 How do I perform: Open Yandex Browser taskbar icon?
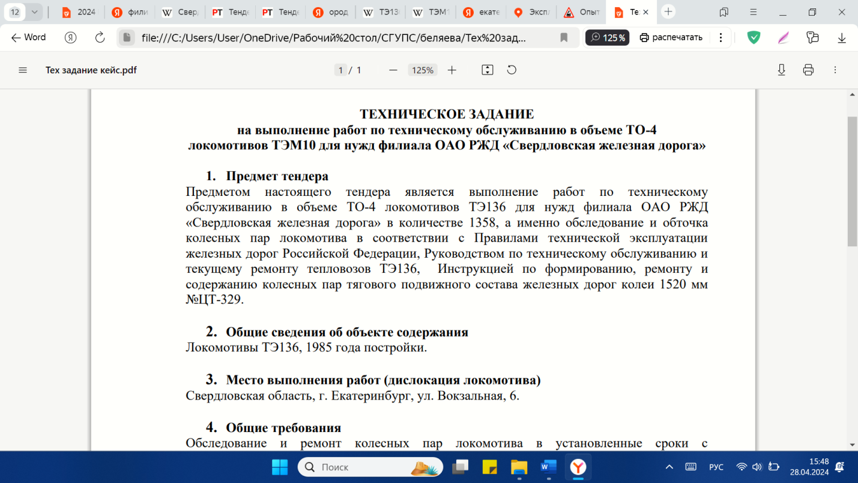coord(578,467)
